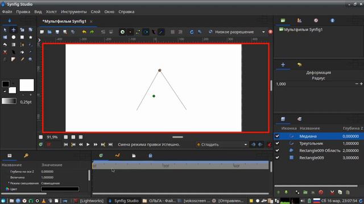Open the Файл menu
364x204 pixels.
pos(7,11)
